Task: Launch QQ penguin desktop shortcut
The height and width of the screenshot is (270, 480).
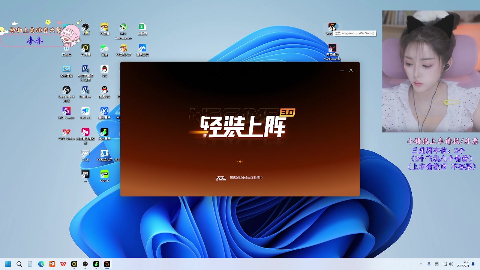Action: [105, 71]
